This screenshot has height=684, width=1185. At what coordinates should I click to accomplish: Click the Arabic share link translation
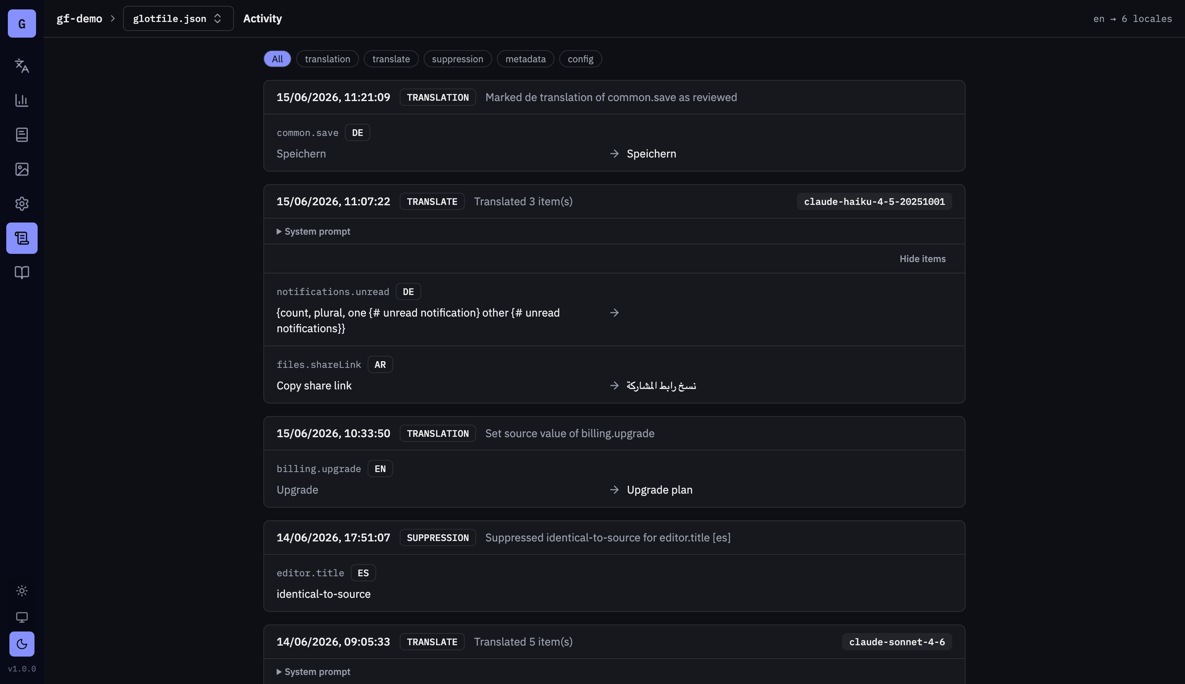coord(661,386)
